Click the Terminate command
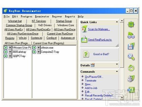 point(91,80)
